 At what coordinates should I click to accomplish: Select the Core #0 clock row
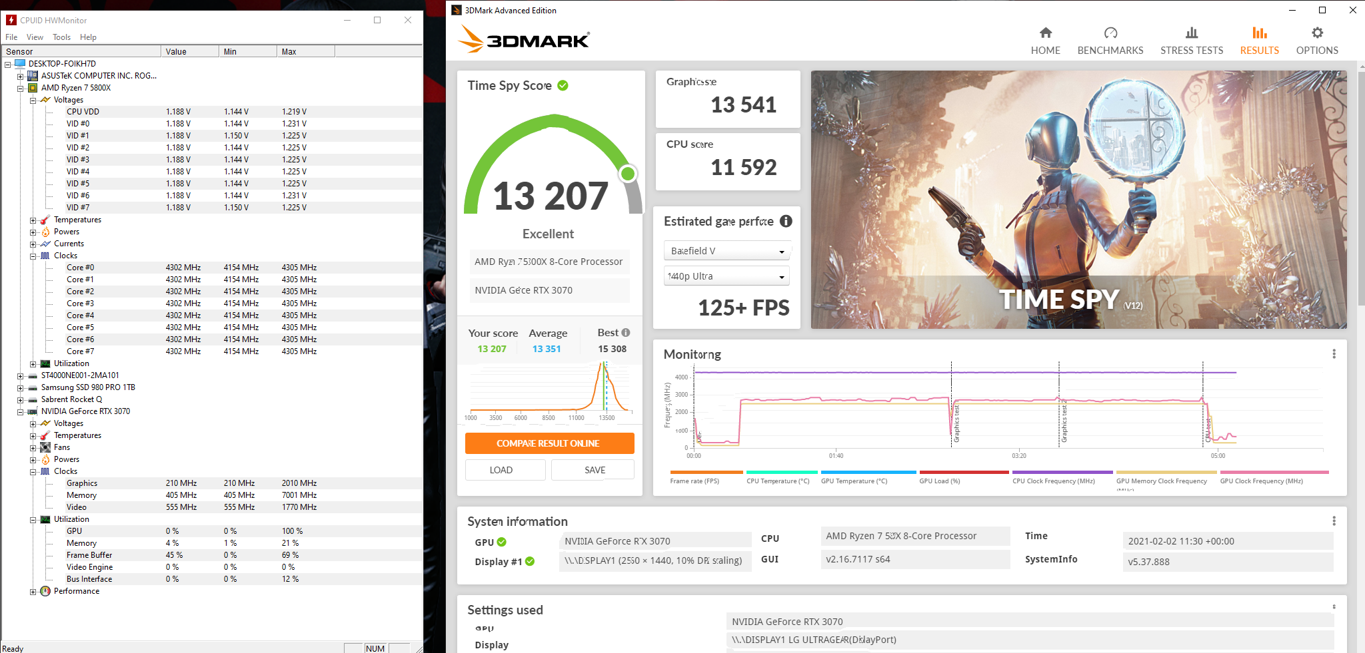point(211,268)
